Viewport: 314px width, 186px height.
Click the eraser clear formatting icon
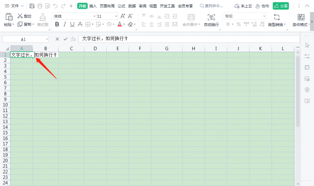point(130,25)
